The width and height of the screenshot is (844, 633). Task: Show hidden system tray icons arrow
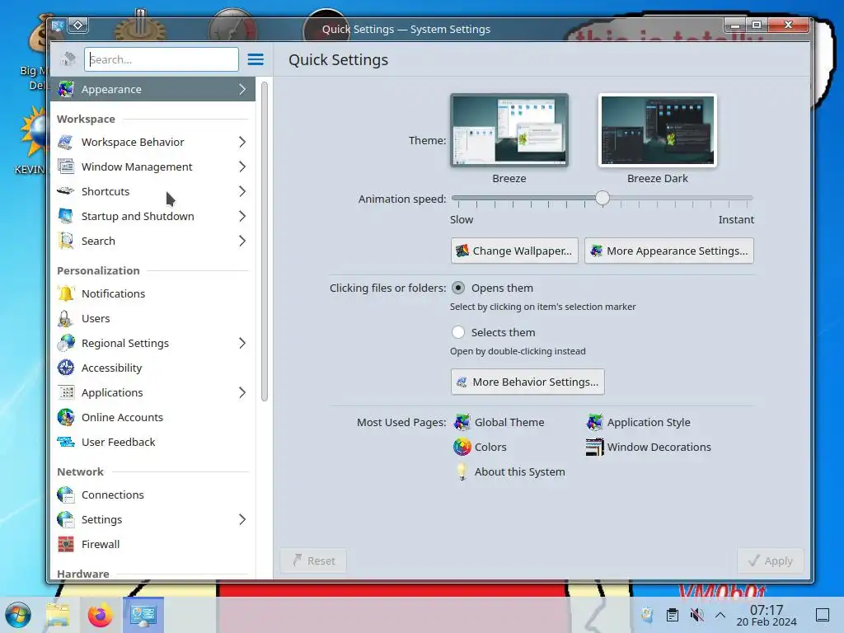pyautogui.click(x=720, y=615)
